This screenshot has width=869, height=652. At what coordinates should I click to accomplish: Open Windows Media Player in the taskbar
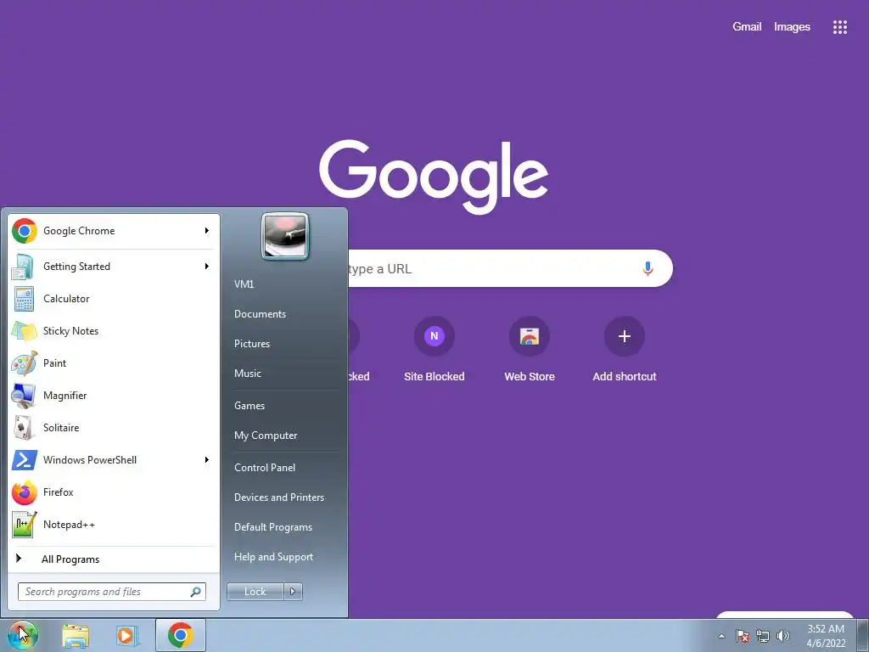point(127,636)
